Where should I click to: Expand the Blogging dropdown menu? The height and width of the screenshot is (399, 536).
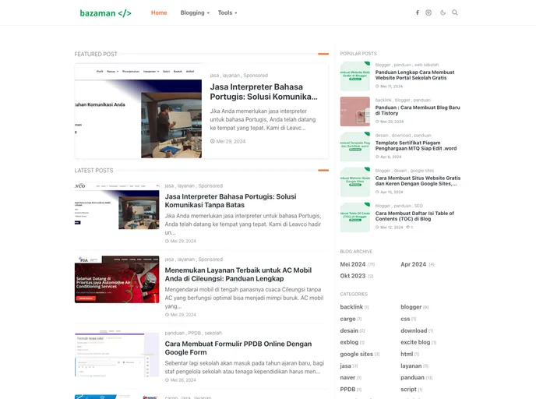[195, 13]
